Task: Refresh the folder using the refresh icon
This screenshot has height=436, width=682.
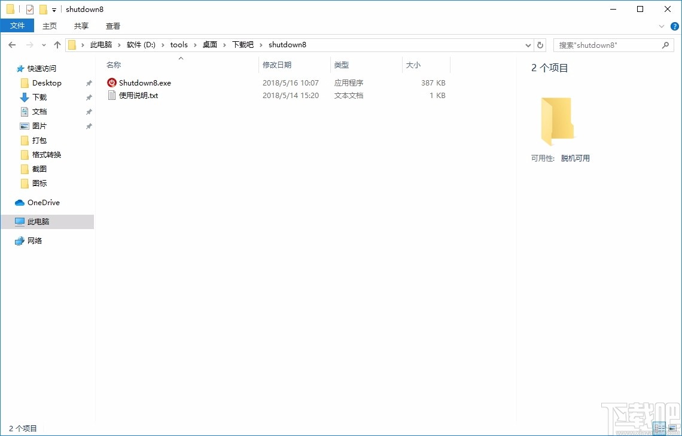Action: [x=540, y=45]
